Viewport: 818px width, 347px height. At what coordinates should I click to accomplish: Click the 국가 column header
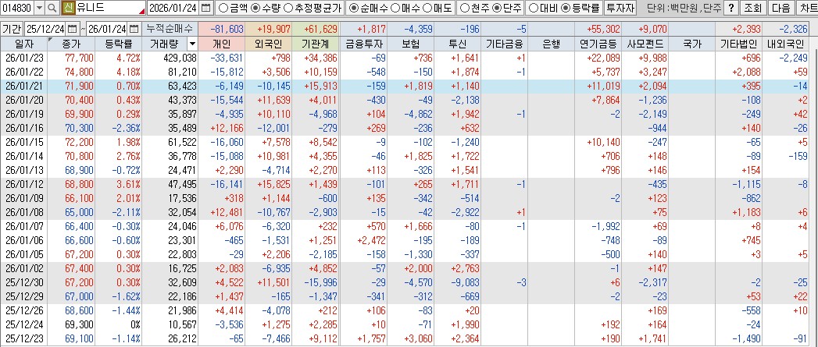click(x=692, y=44)
